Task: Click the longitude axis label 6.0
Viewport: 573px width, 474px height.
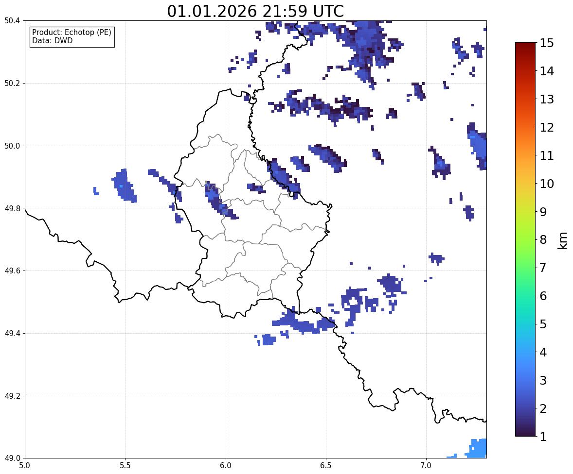Action: (226, 466)
